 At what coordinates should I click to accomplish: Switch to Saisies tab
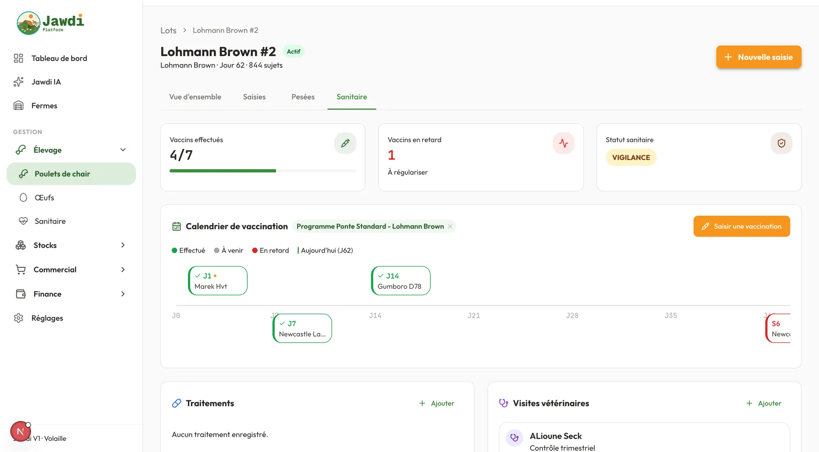click(254, 97)
